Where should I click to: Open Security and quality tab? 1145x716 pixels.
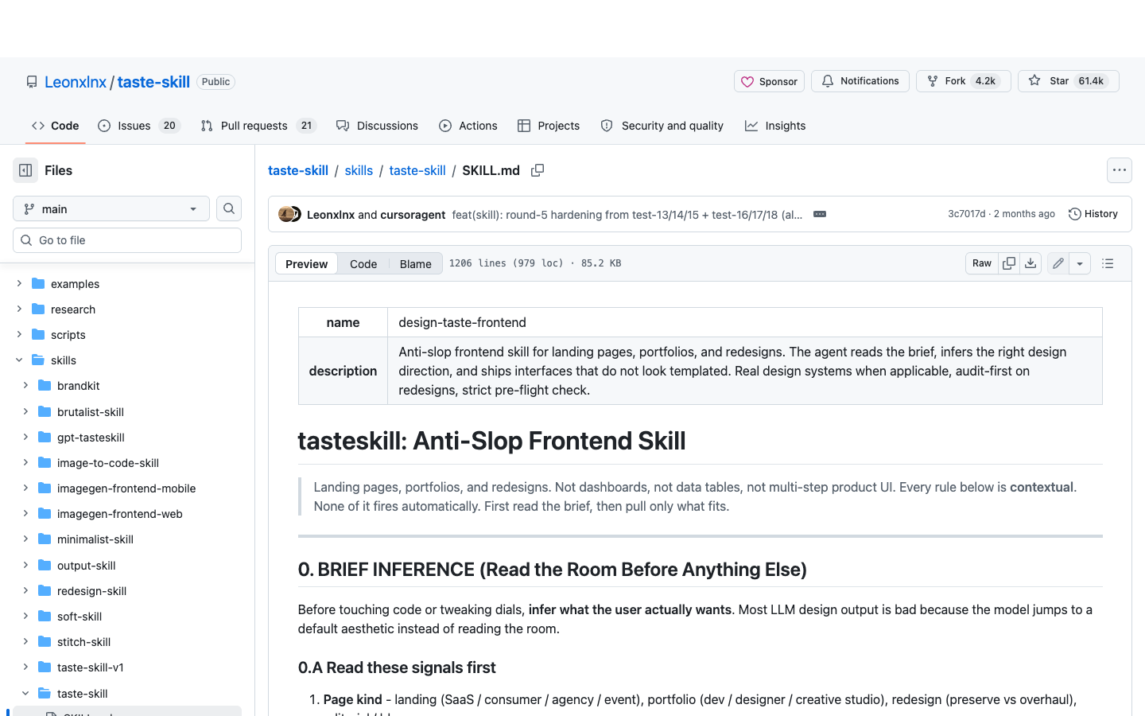[662, 126]
